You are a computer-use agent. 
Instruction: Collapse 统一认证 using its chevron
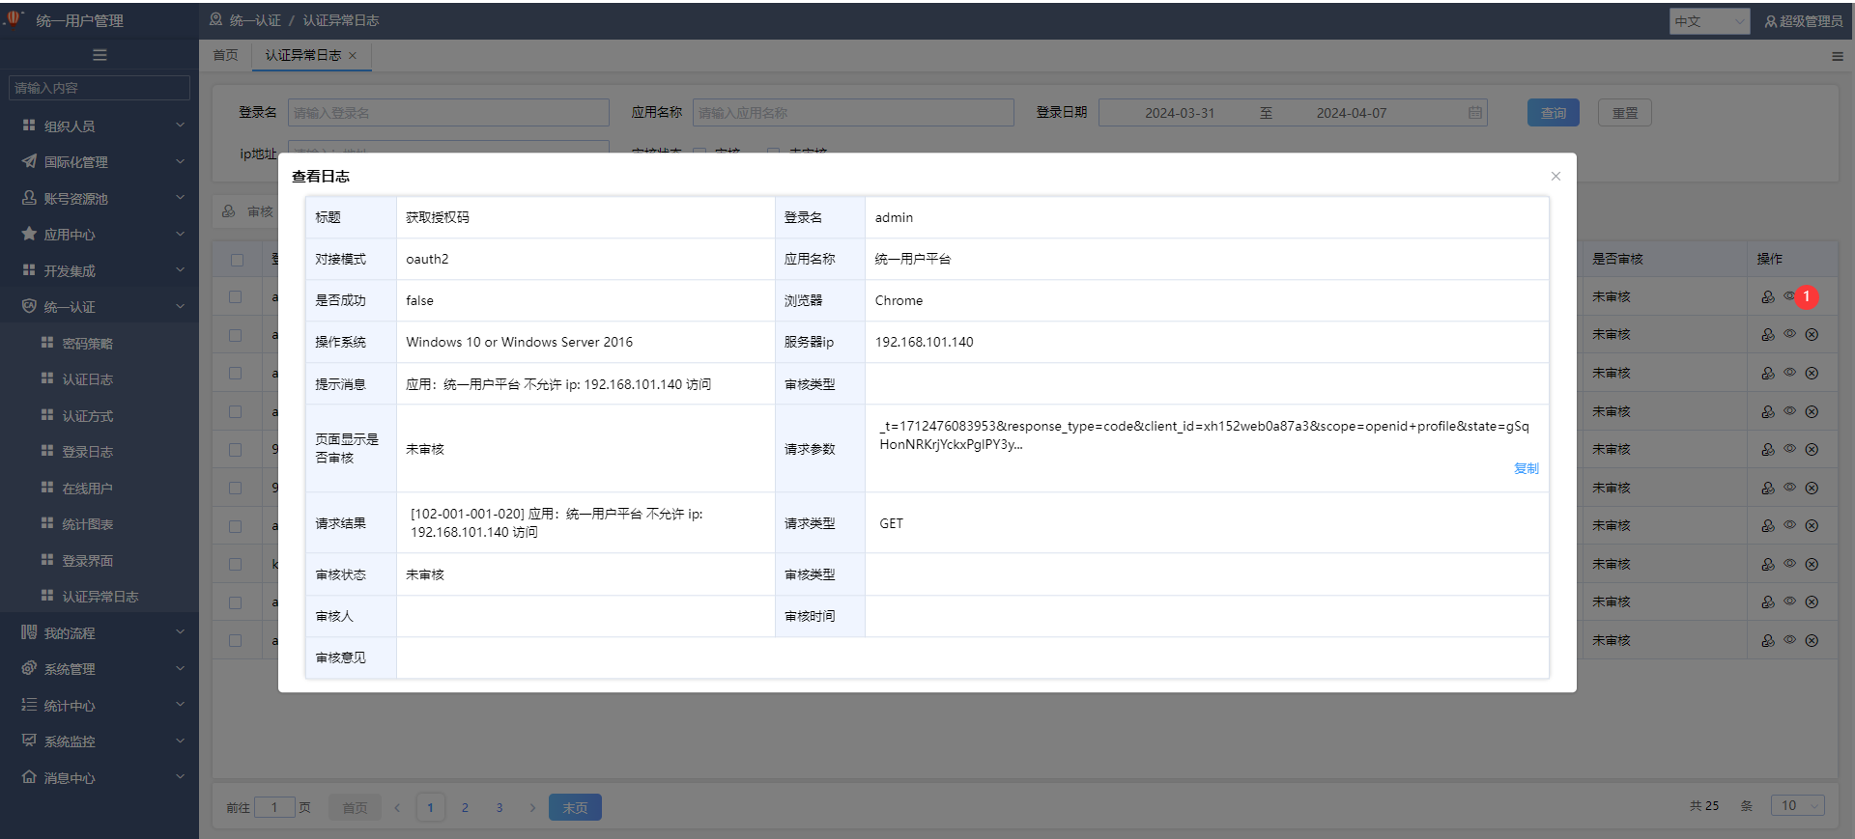point(180,306)
